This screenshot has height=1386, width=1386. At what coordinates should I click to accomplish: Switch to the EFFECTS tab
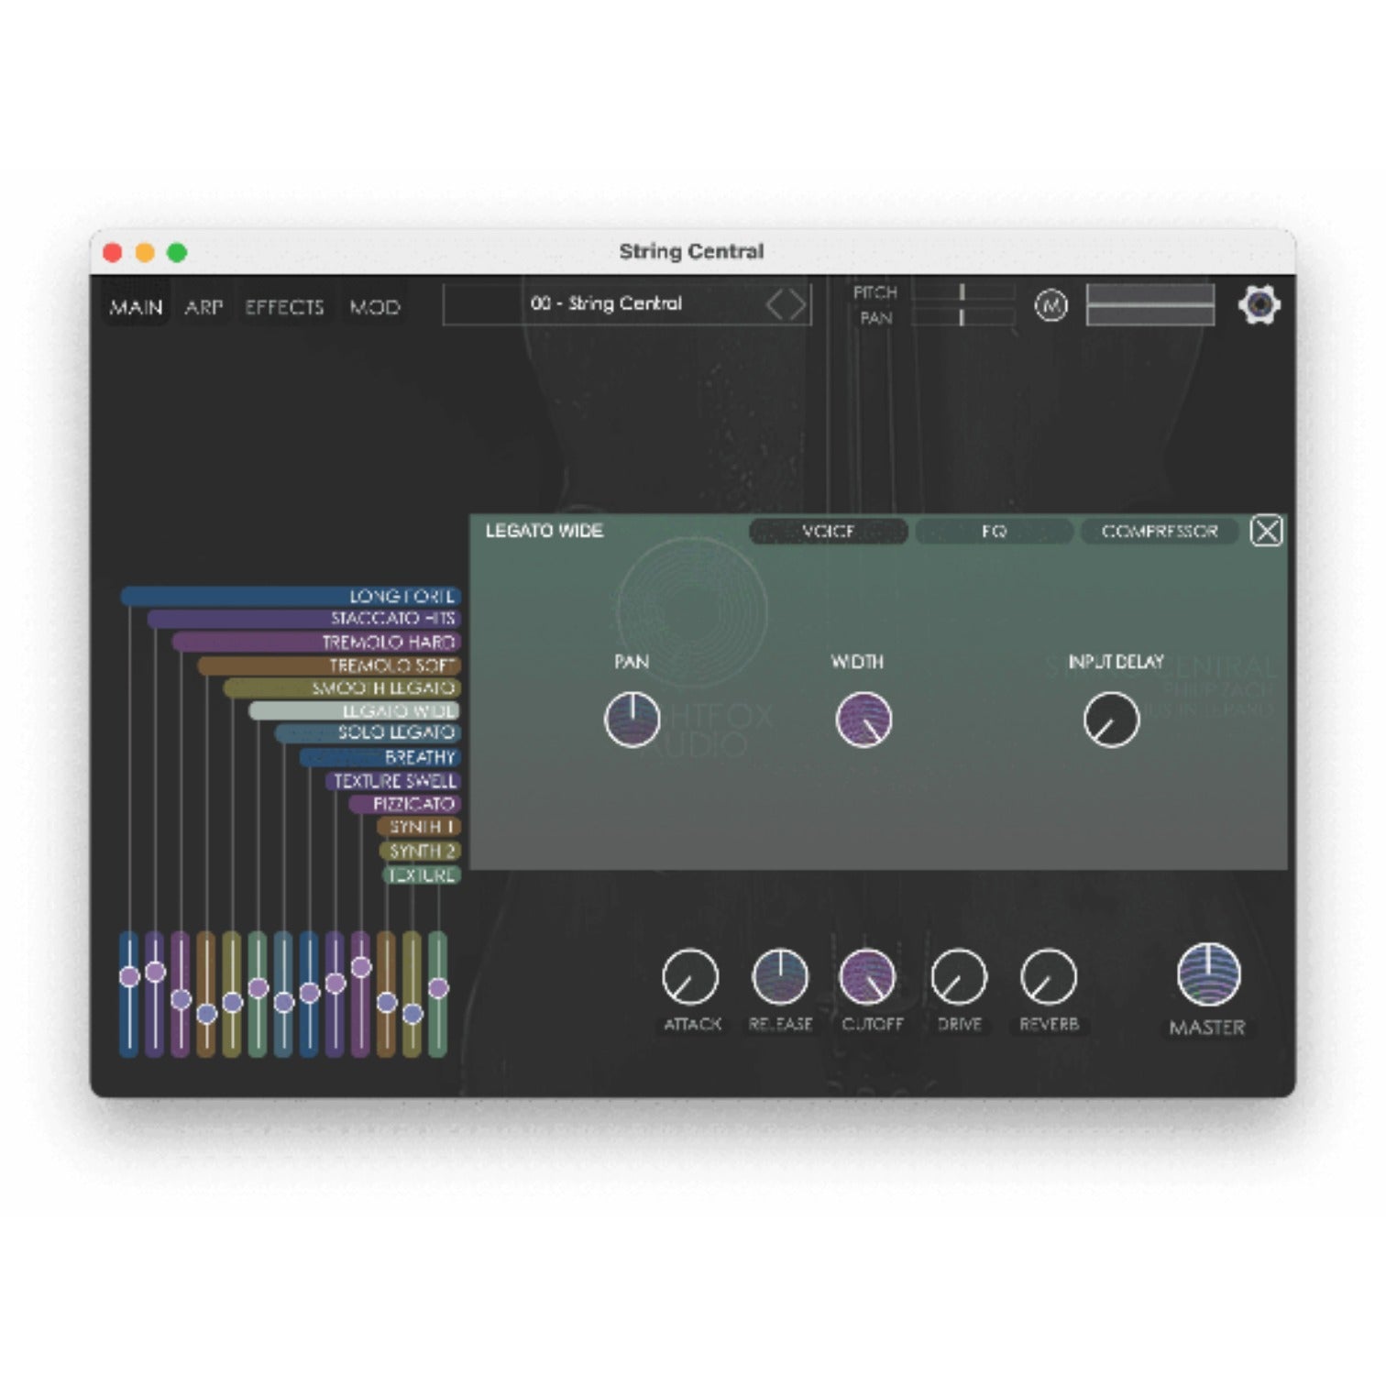(284, 307)
